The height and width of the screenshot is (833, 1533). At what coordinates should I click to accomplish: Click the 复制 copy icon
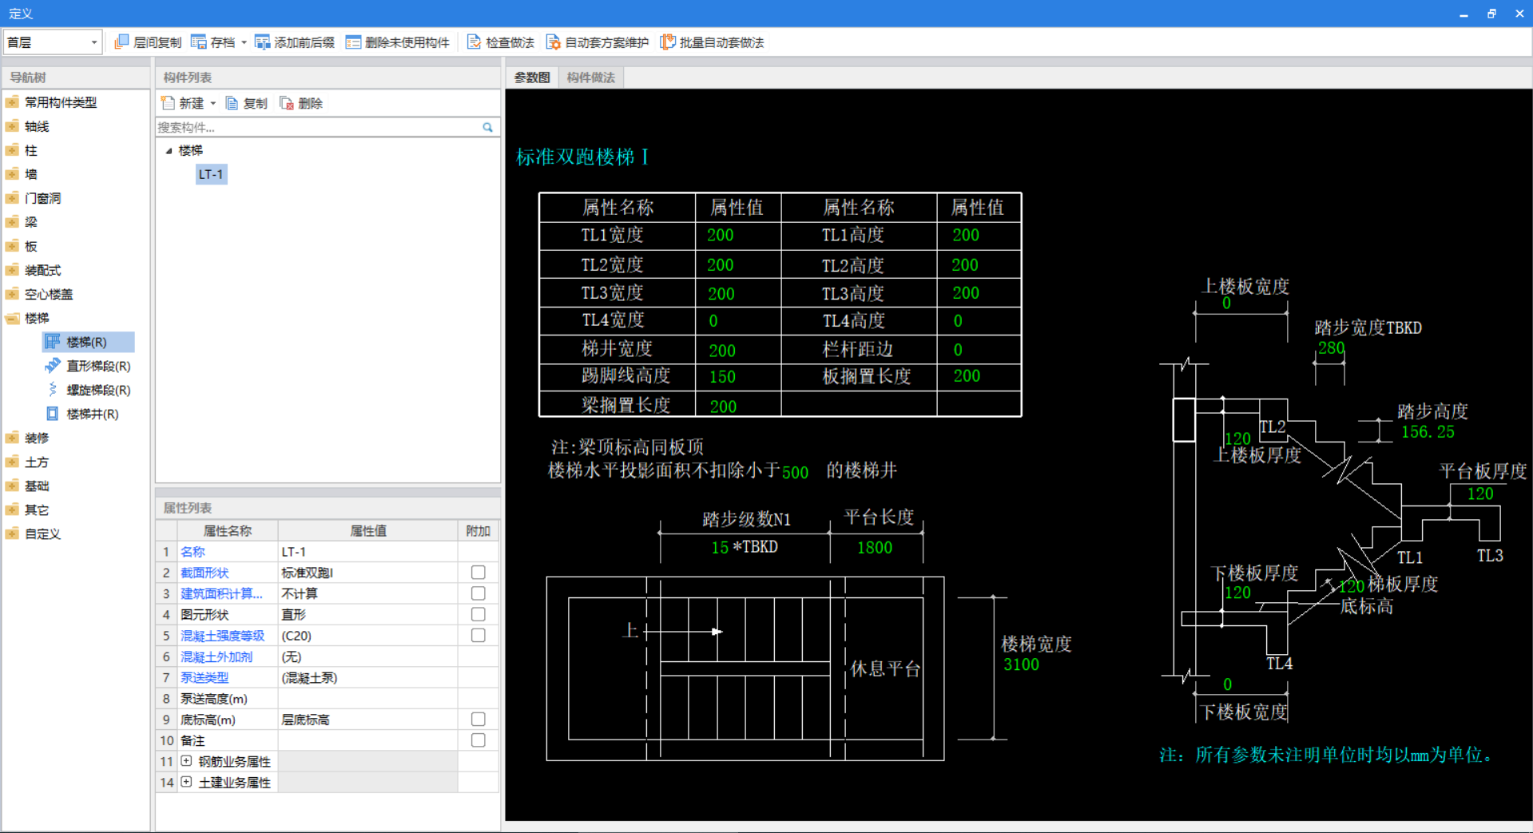point(232,103)
